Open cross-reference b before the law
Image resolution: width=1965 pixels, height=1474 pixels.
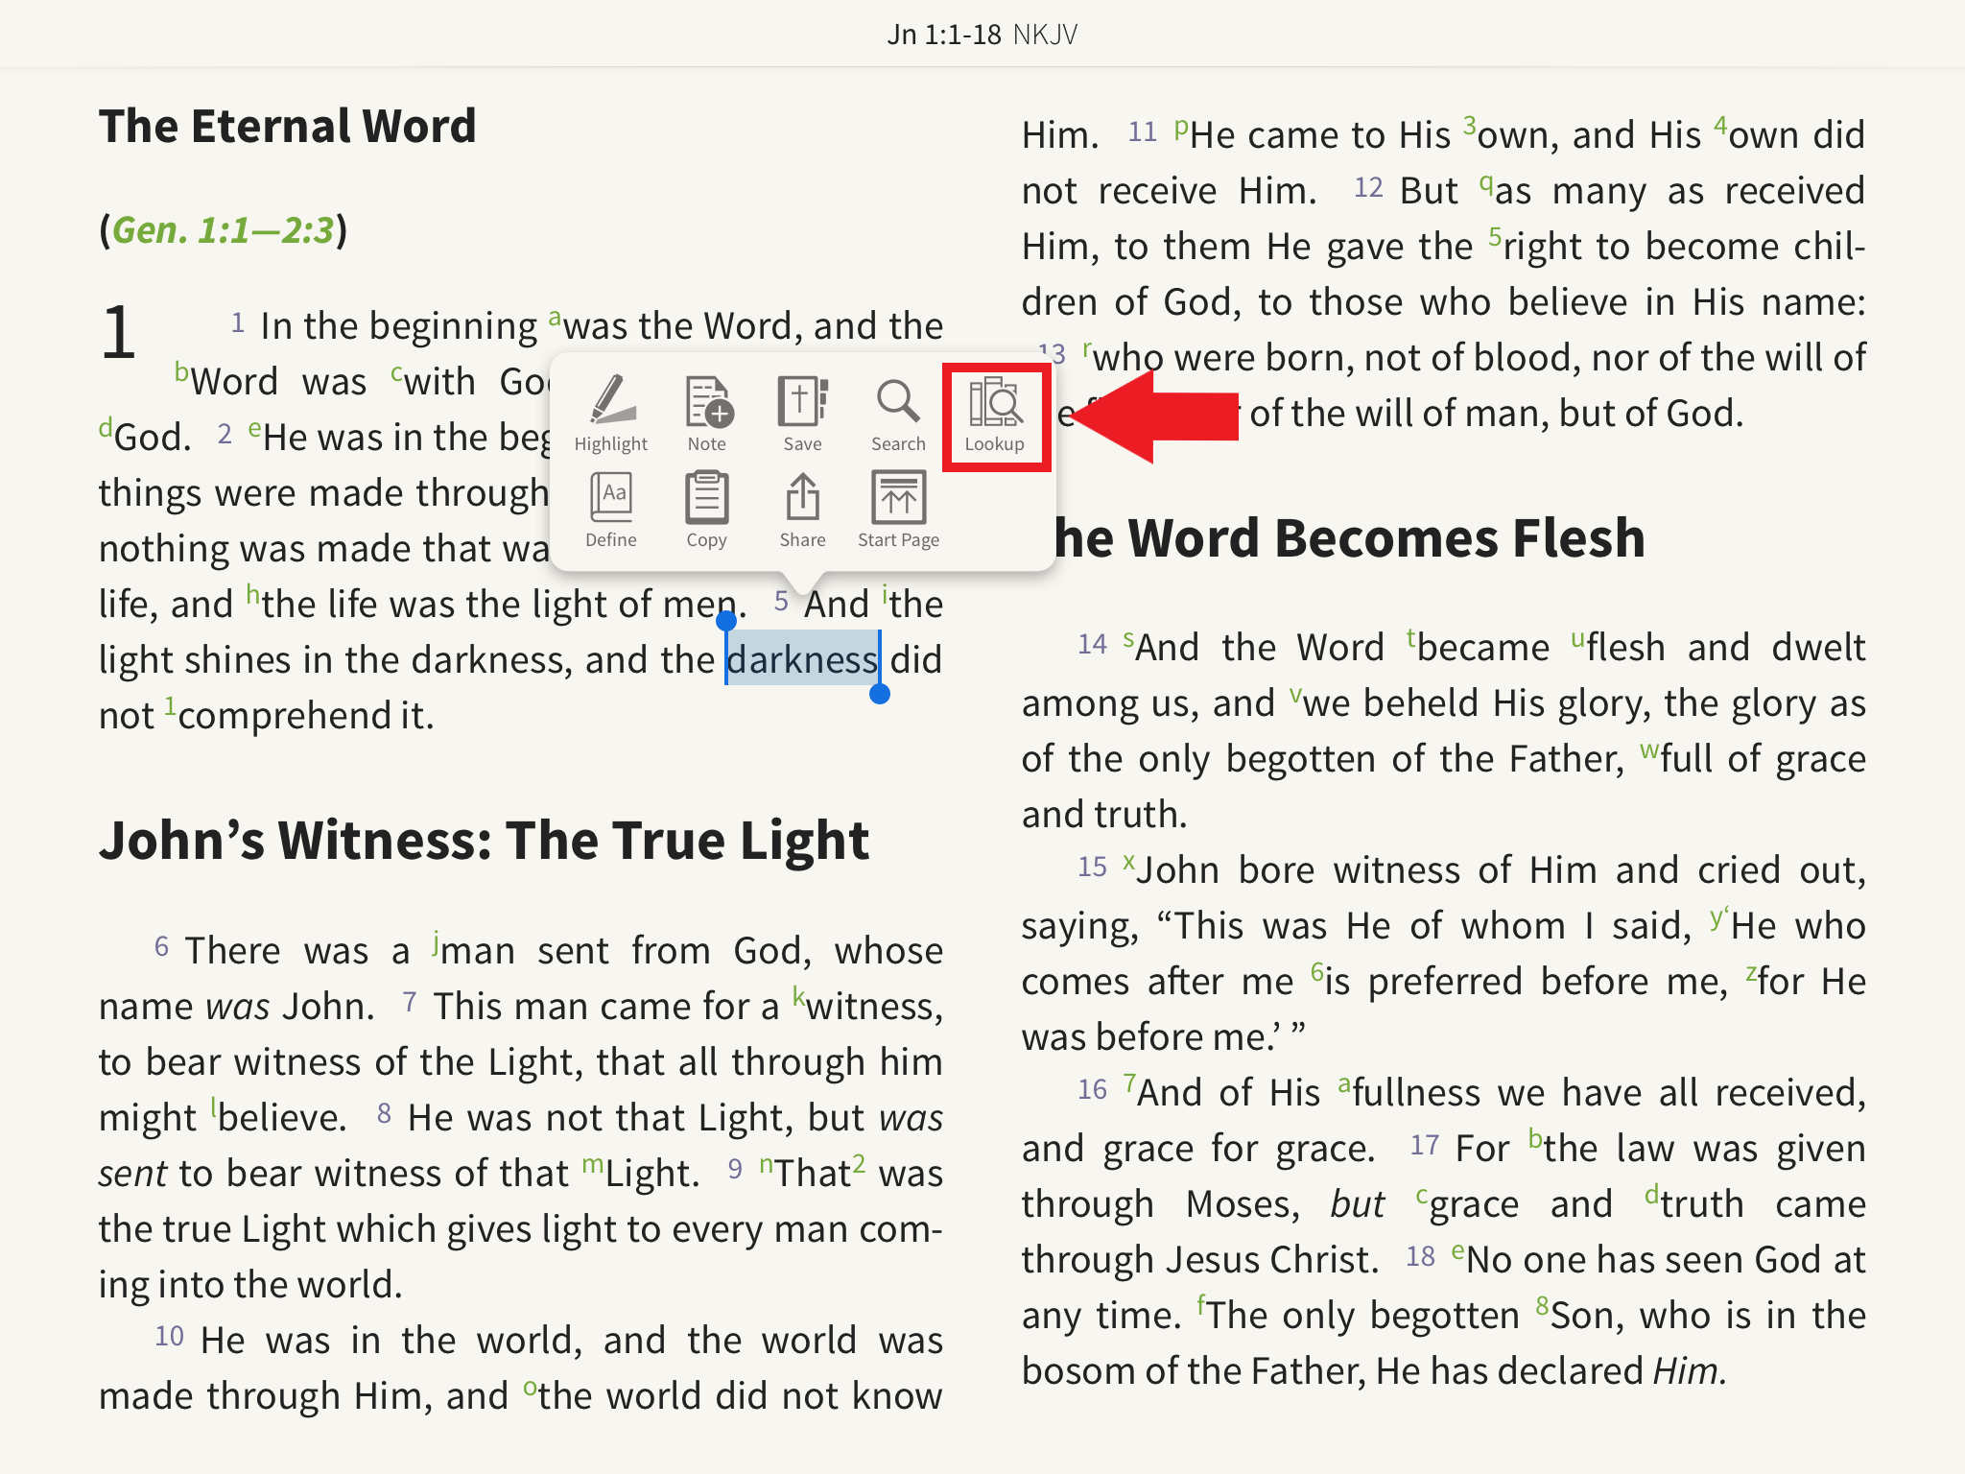point(1536,1139)
